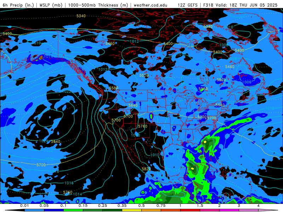Screen dimensions: 283x212
Task: Click the 5400 thickness label at left edge
Action: tap(7, 34)
